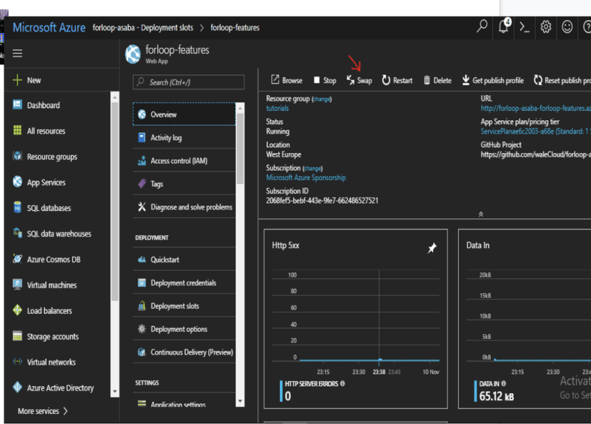Launch Cloud Shell from the top bar
The height and width of the screenshot is (424, 591).
525,27
